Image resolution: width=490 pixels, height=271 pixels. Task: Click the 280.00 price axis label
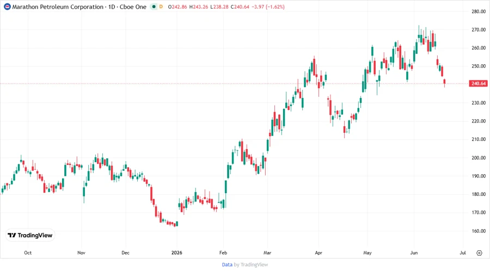pyautogui.click(x=479, y=11)
